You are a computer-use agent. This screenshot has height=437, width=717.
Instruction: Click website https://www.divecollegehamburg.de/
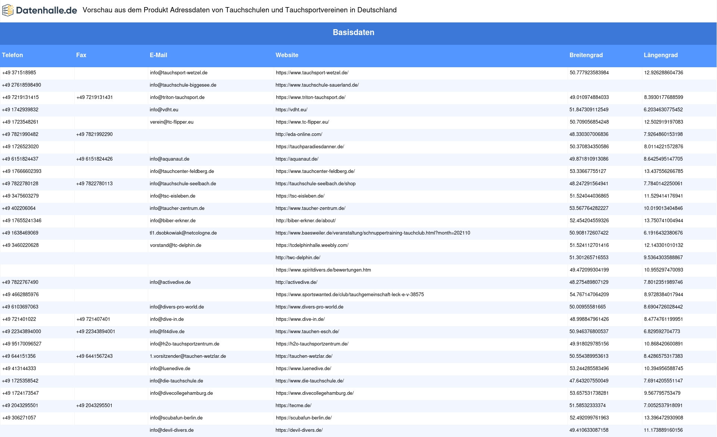(x=315, y=393)
